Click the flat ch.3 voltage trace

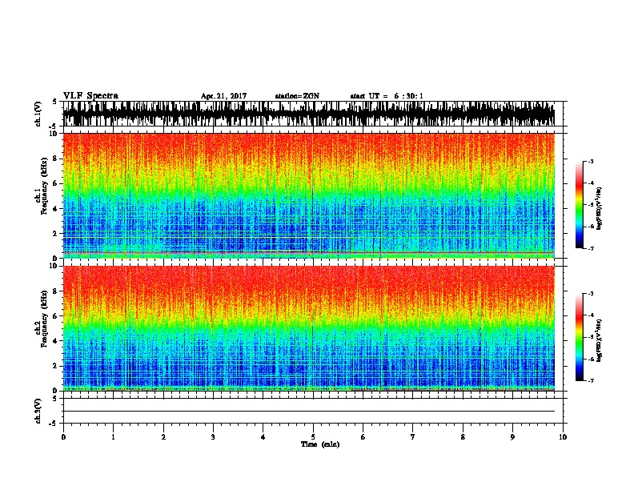click(308, 412)
